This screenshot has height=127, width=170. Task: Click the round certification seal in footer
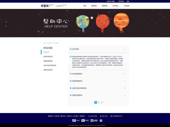click(101, 120)
